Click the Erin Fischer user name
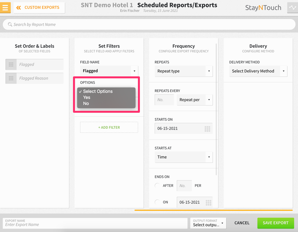This screenshot has width=298, height=232. click(x=130, y=11)
